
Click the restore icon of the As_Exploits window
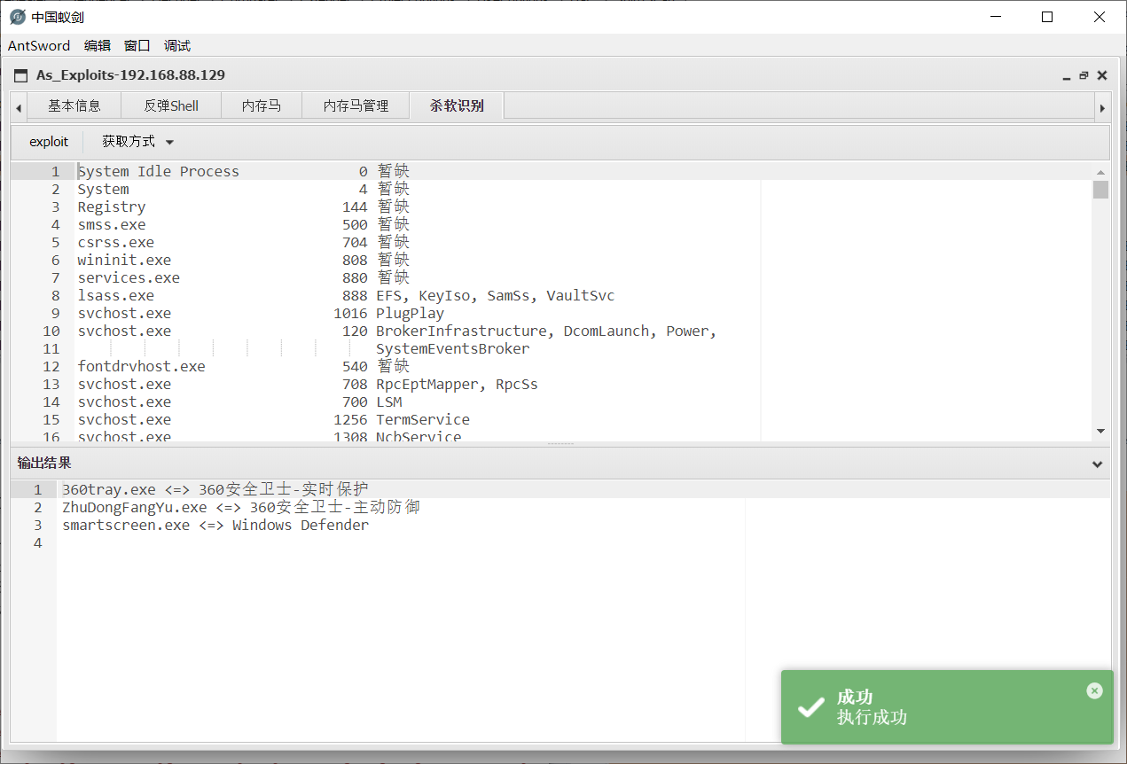tap(1083, 75)
